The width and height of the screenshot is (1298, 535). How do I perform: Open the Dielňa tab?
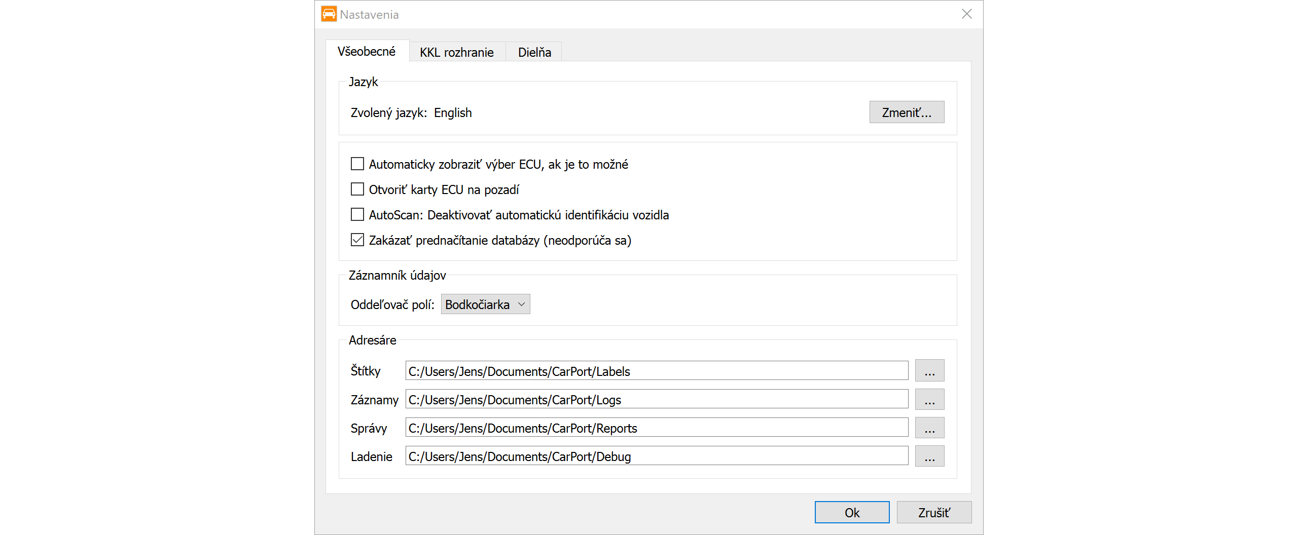point(534,52)
